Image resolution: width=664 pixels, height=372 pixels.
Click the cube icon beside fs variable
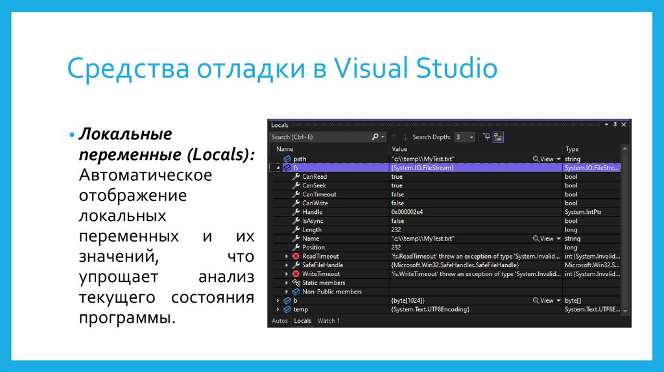(287, 168)
